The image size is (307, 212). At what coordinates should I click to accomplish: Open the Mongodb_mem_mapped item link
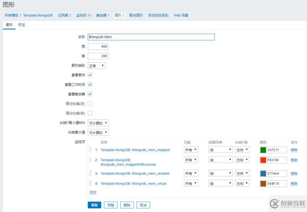point(135,150)
